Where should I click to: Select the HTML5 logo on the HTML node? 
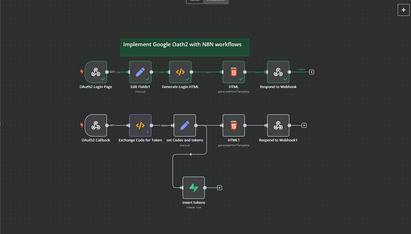pos(234,72)
